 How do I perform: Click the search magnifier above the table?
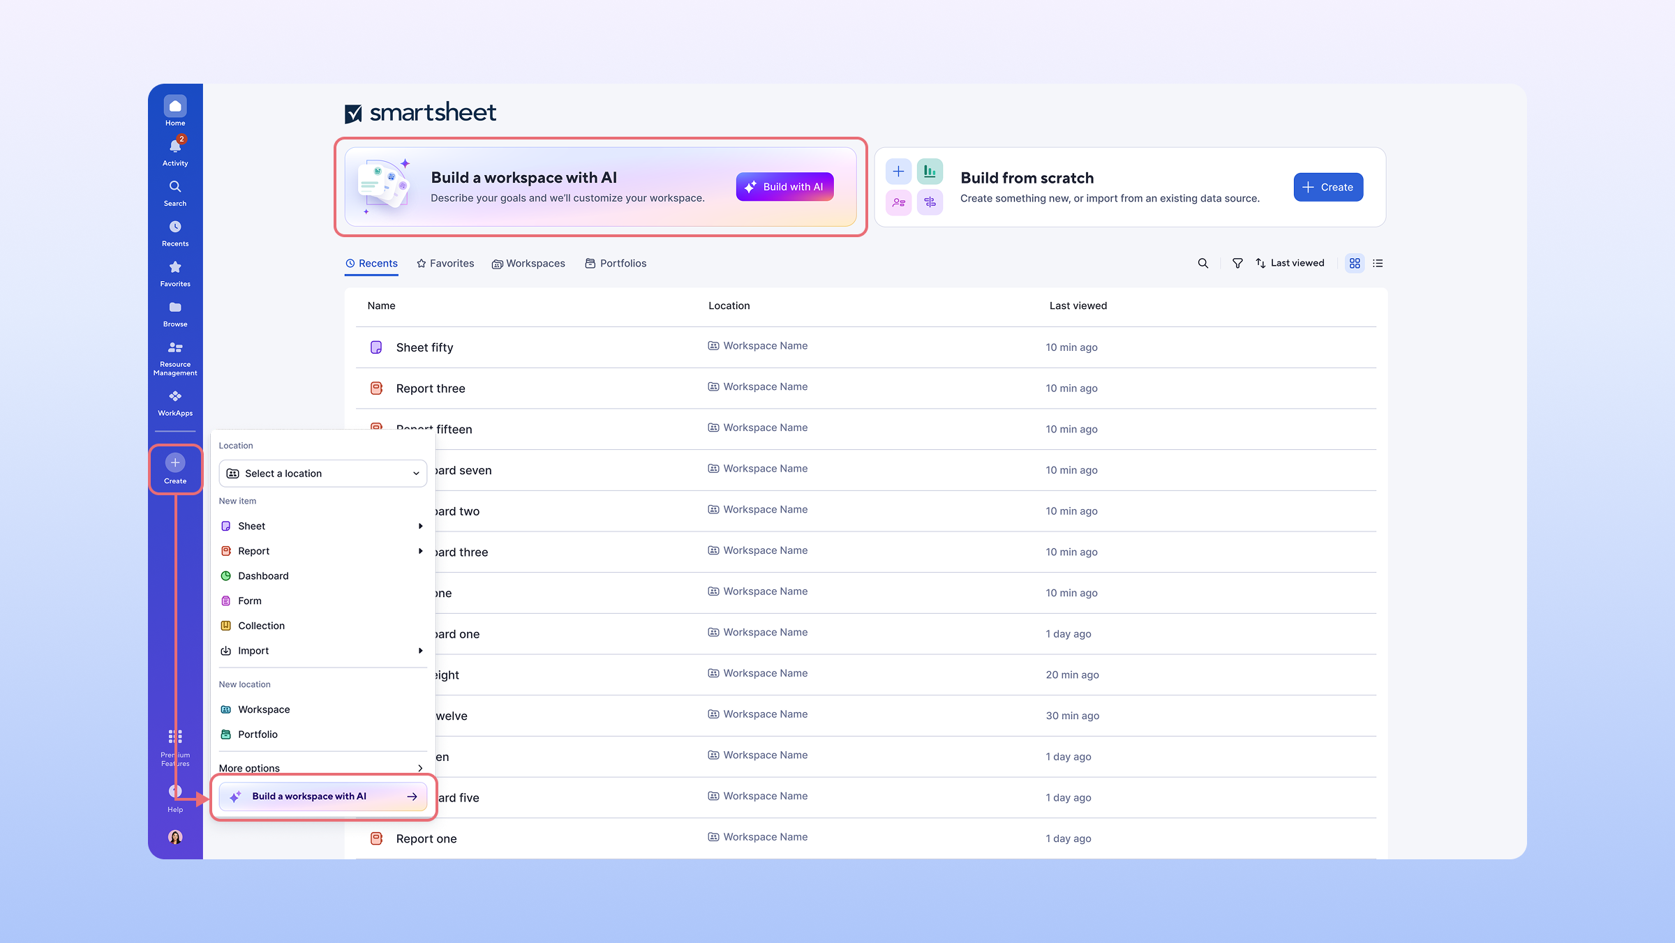[x=1203, y=263]
